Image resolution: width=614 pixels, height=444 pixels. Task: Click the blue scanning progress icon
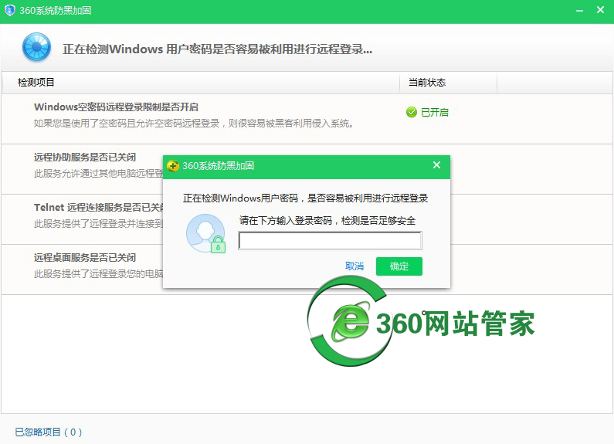point(36,47)
